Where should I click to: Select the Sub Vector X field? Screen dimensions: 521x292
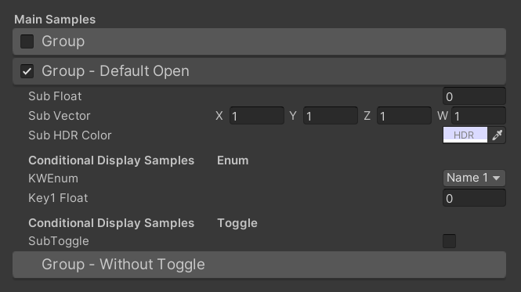[257, 116]
